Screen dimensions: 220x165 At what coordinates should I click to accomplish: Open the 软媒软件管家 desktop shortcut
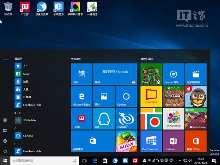pyautogui.click(x=75, y=8)
